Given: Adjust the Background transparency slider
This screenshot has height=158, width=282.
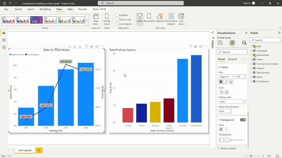Looking at the screenshot, I should coord(230,140).
